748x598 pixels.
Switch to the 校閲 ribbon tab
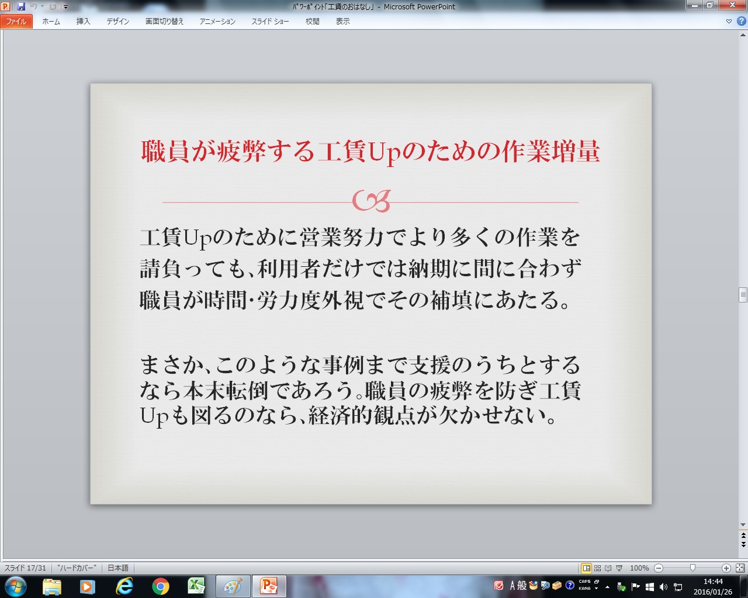click(313, 21)
